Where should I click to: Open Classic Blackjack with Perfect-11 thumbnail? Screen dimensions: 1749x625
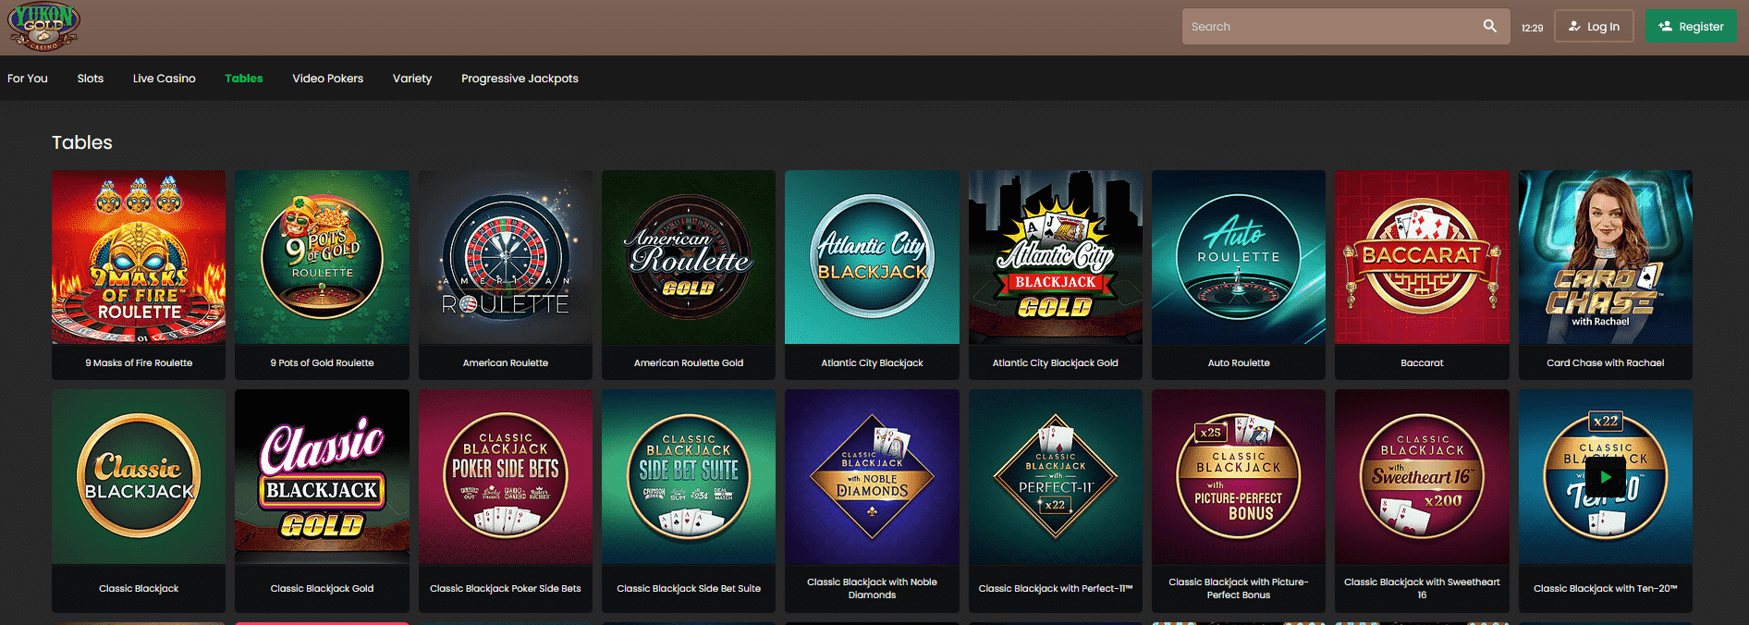(1056, 476)
